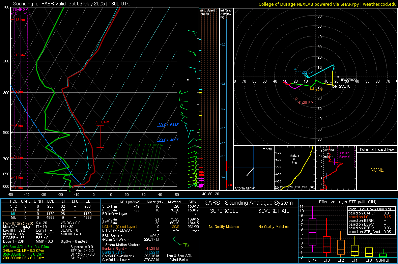Image resolution: width=398 pixels, height=264 pixels.
Task: Click the -20 C=14897' height label
Action: 168,140
